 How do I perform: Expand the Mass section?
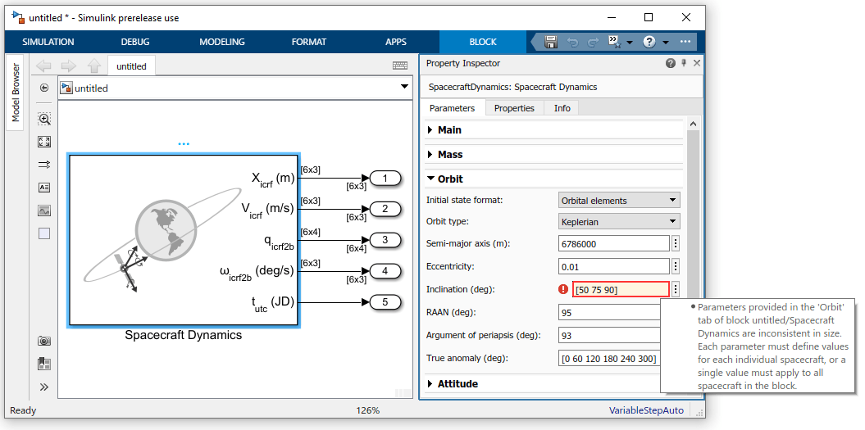point(450,154)
